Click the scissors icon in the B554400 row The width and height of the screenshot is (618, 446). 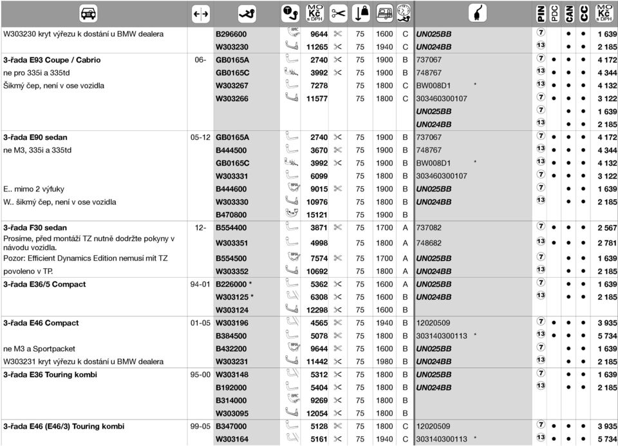(x=338, y=228)
